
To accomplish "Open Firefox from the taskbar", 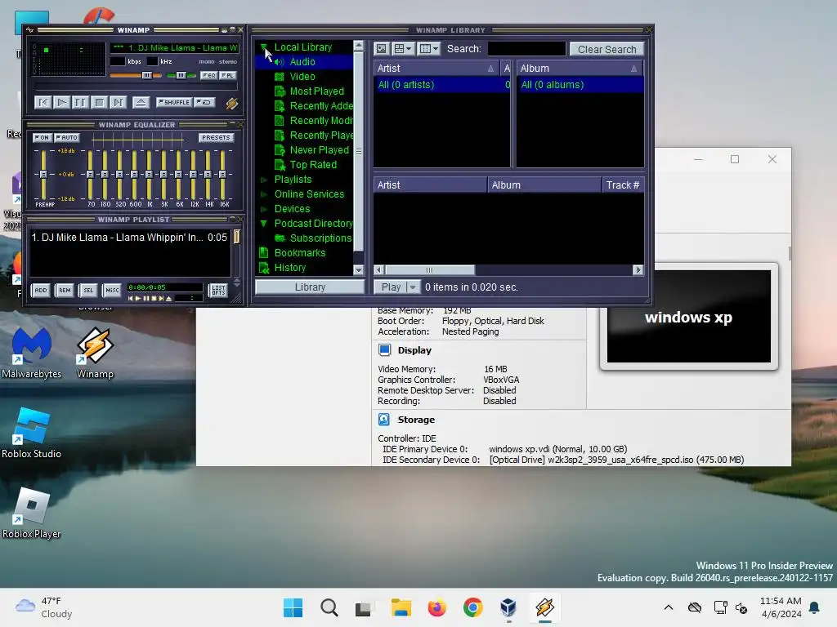I will (436, 607).
